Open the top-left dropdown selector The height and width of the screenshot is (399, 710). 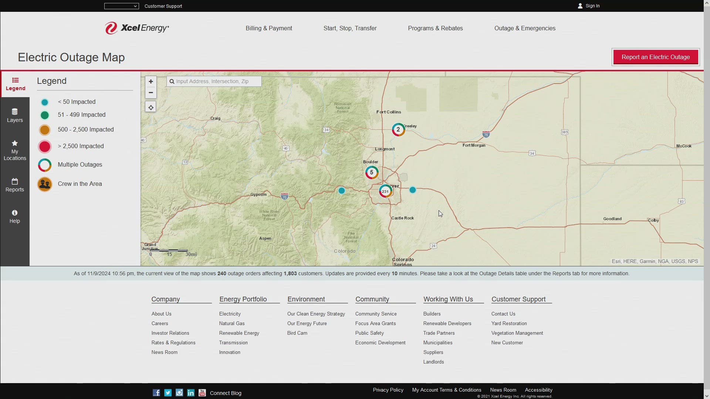121,6
